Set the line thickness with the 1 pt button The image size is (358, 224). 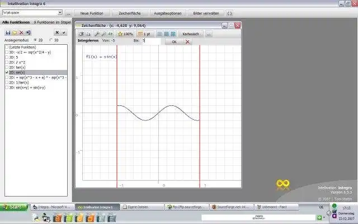pyautogui.click(x=144, y=34)
